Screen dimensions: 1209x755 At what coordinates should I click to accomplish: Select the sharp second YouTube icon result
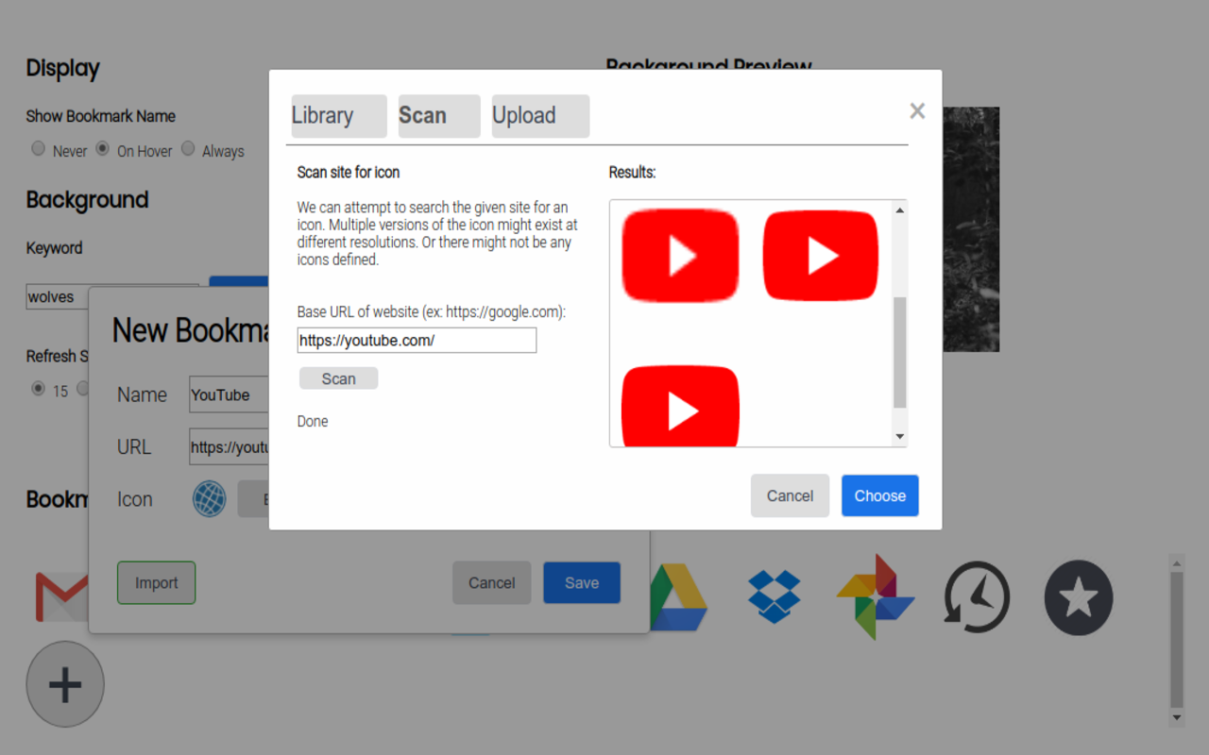[821, 256]
